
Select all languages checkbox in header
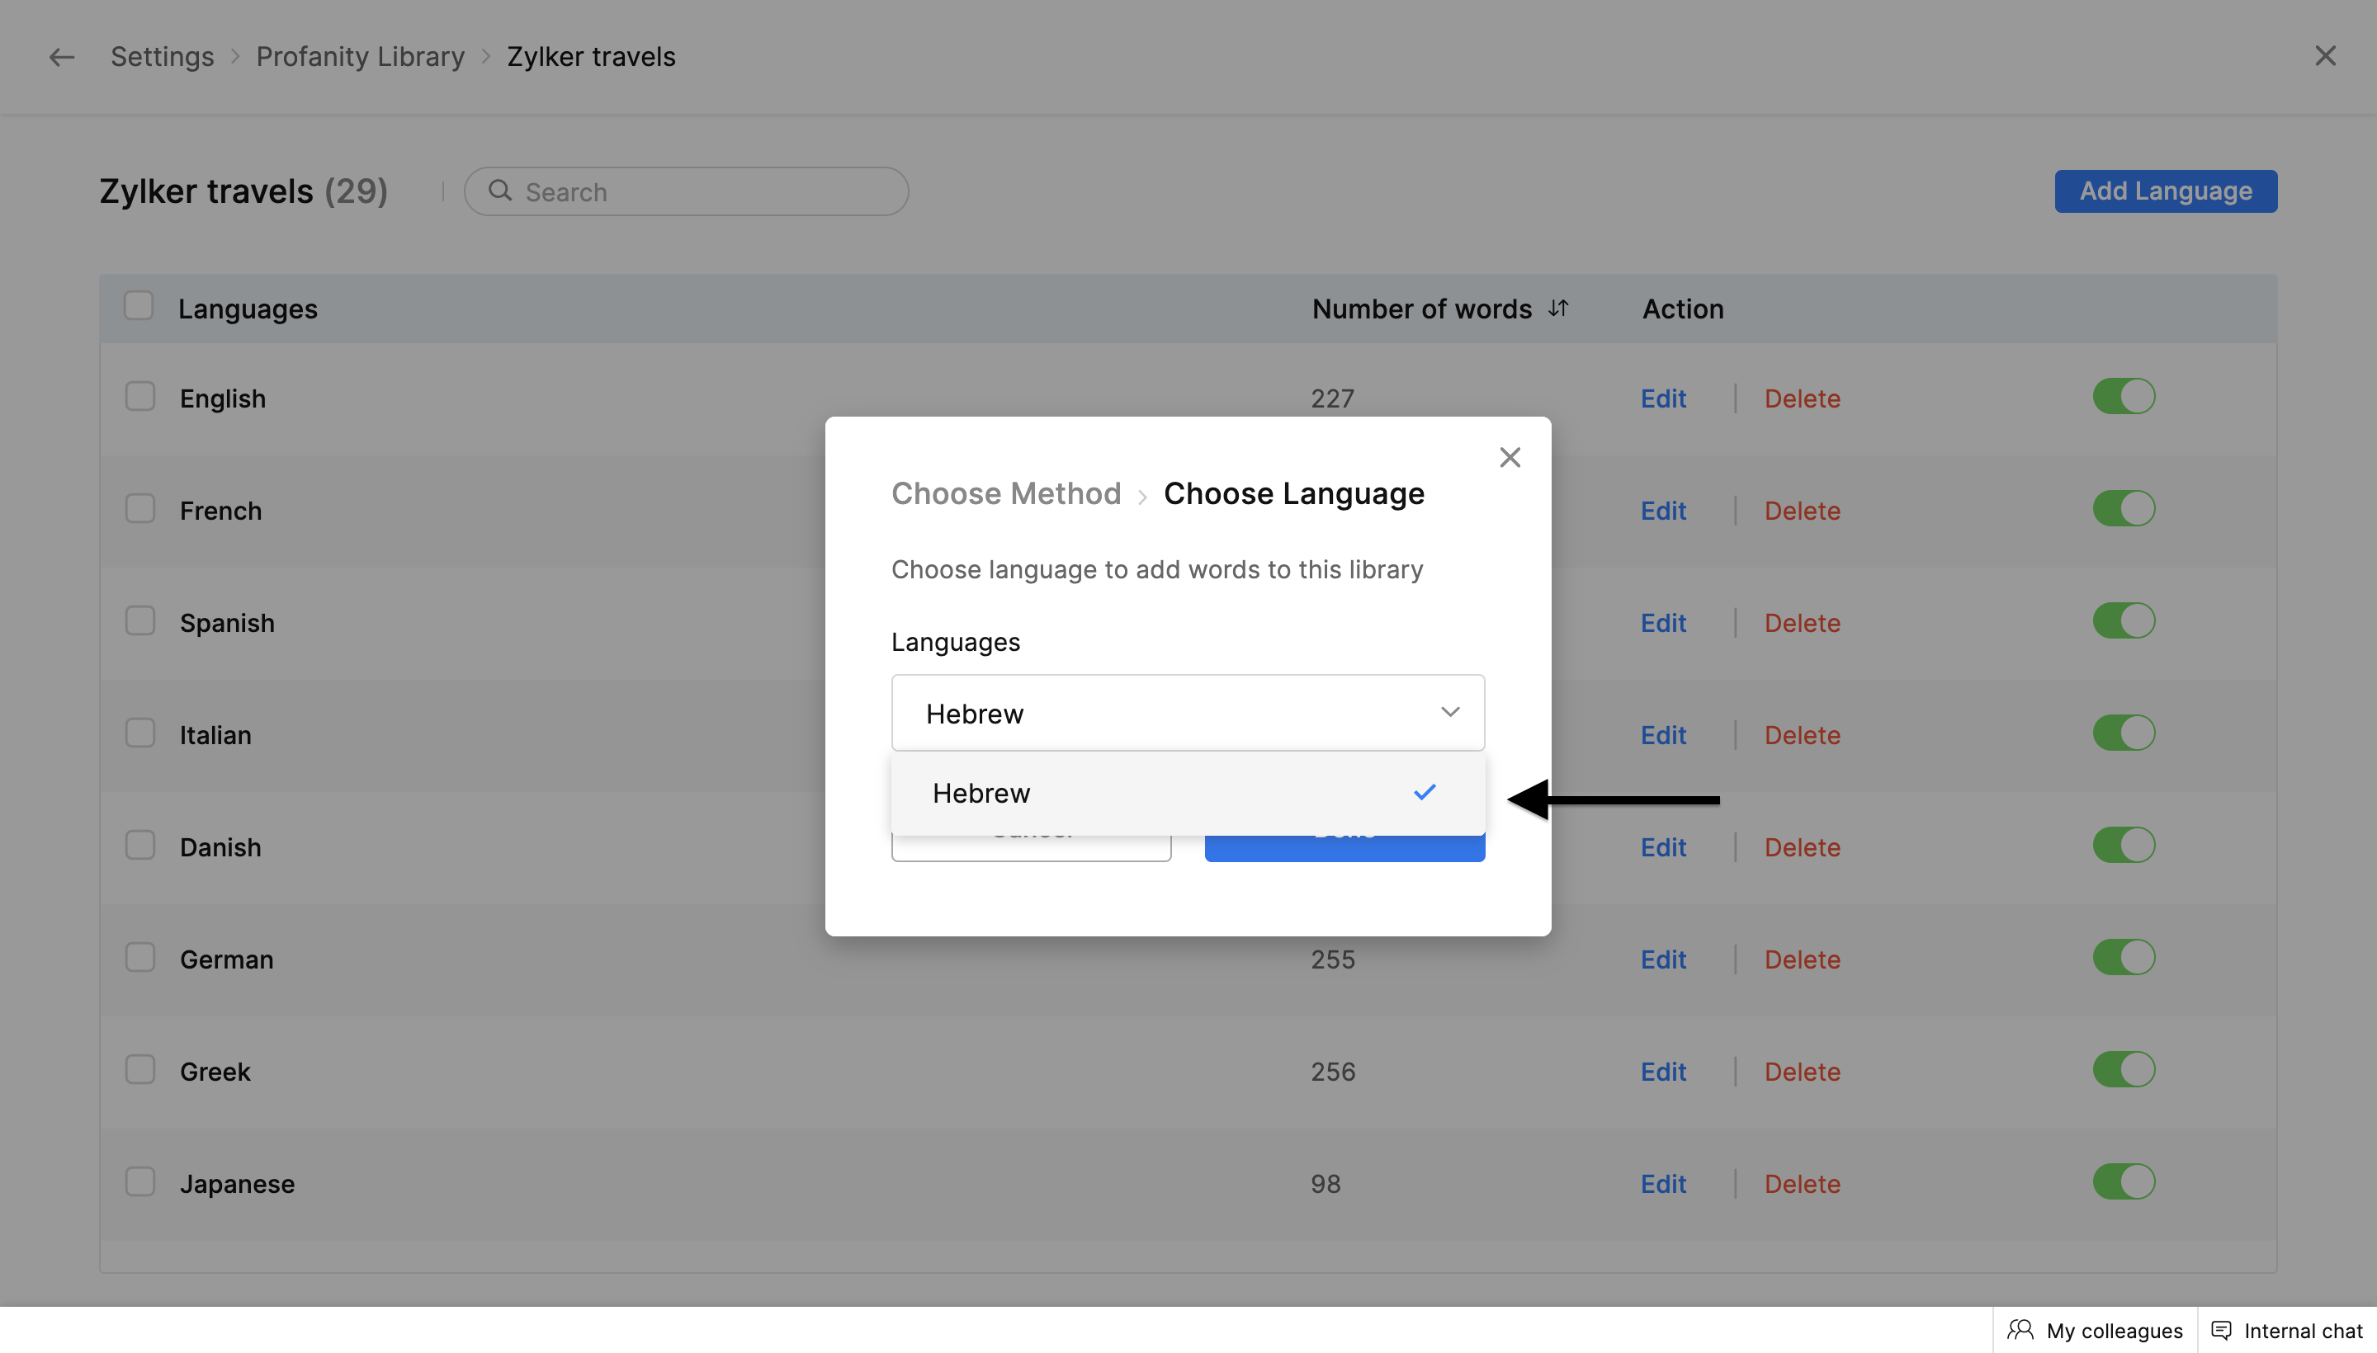(x=139, y=306)
